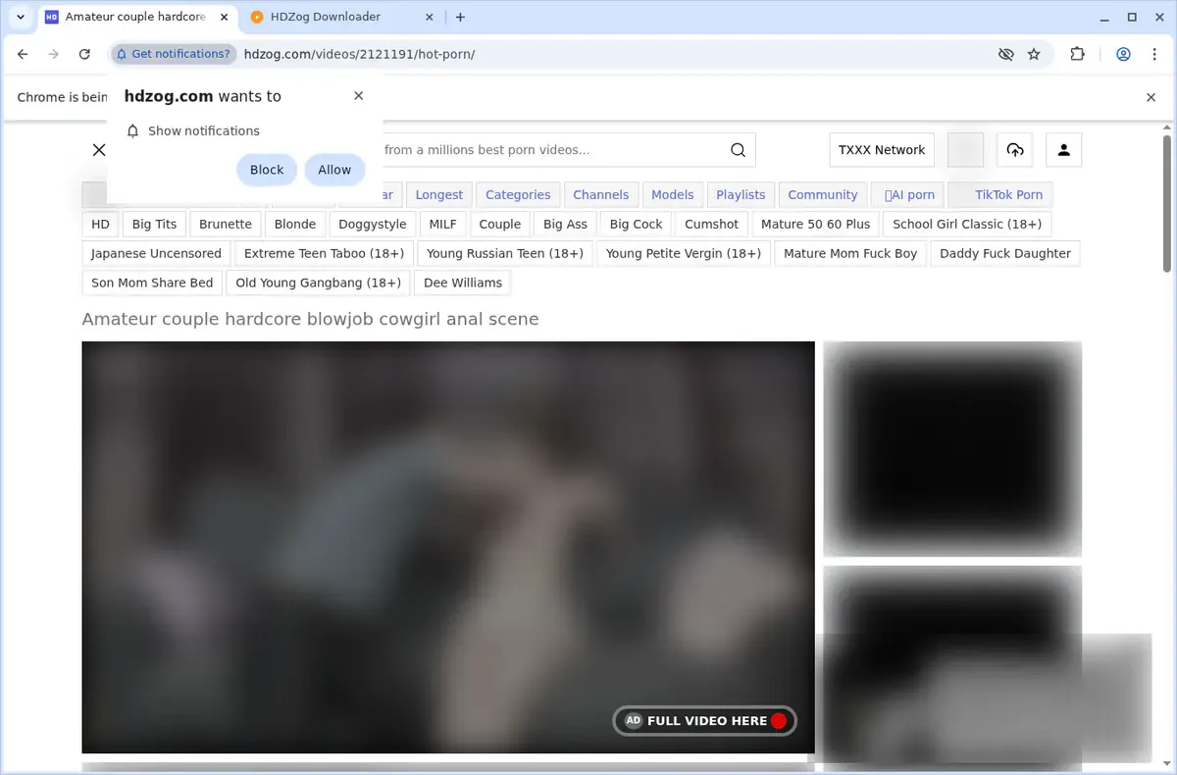Open the user account icon

1064,150
